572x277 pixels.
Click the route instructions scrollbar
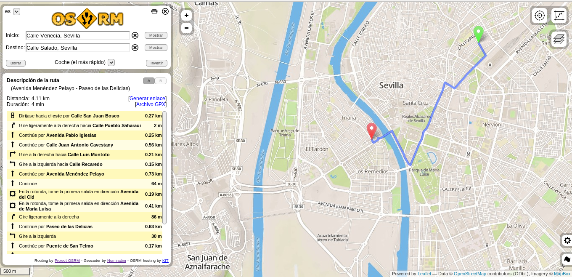(164, 168)
